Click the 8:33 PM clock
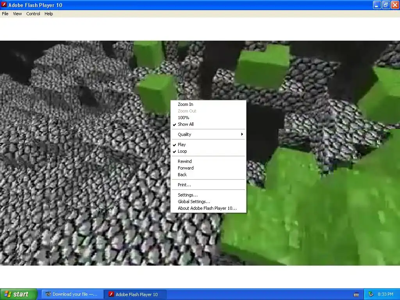Screen dimensions: 400x300 (386, 295)
